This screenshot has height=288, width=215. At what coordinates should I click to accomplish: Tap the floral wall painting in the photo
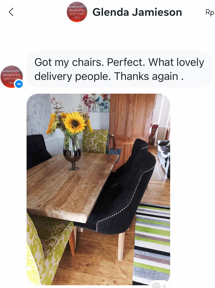(96, 103)
